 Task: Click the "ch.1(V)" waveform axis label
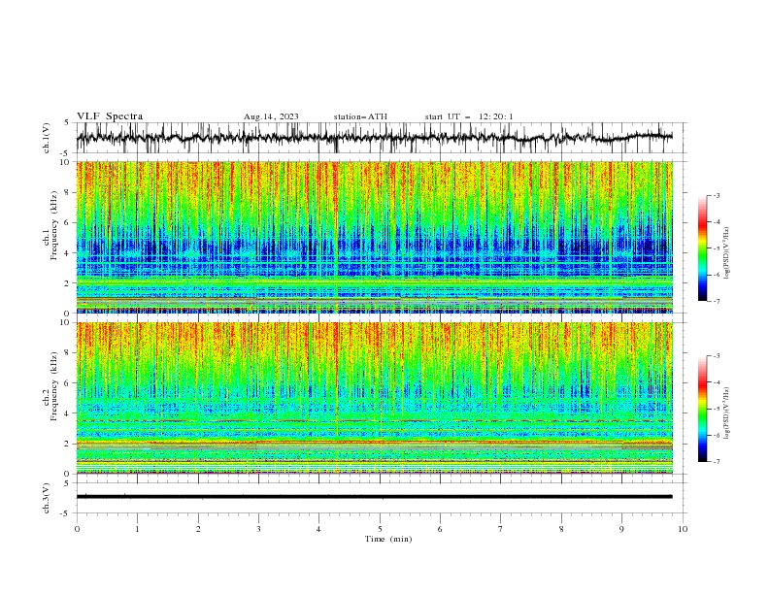[x=47, y=138]
